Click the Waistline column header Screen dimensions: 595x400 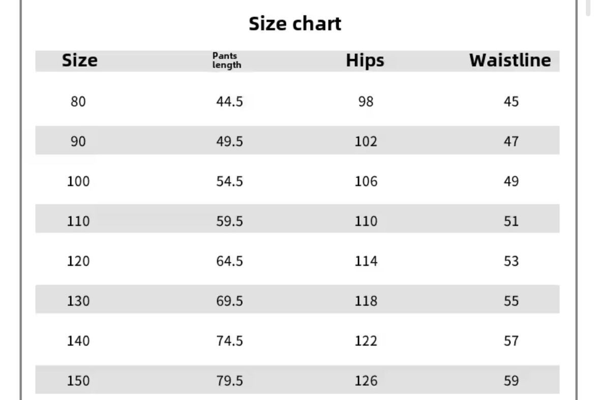tap(510, 60)
